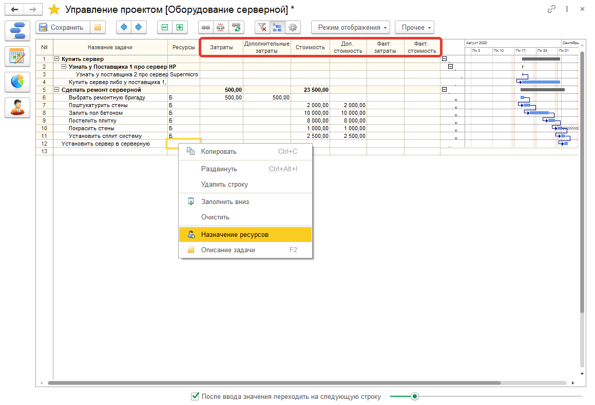Image resolution: width=595 pixels, height=405 pixels.
Task: Toggle 'После ввода значения' checkbox
Action: 195,396
